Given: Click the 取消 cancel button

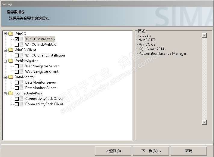Looking at the screenshot, I should [x=189, y=151].
